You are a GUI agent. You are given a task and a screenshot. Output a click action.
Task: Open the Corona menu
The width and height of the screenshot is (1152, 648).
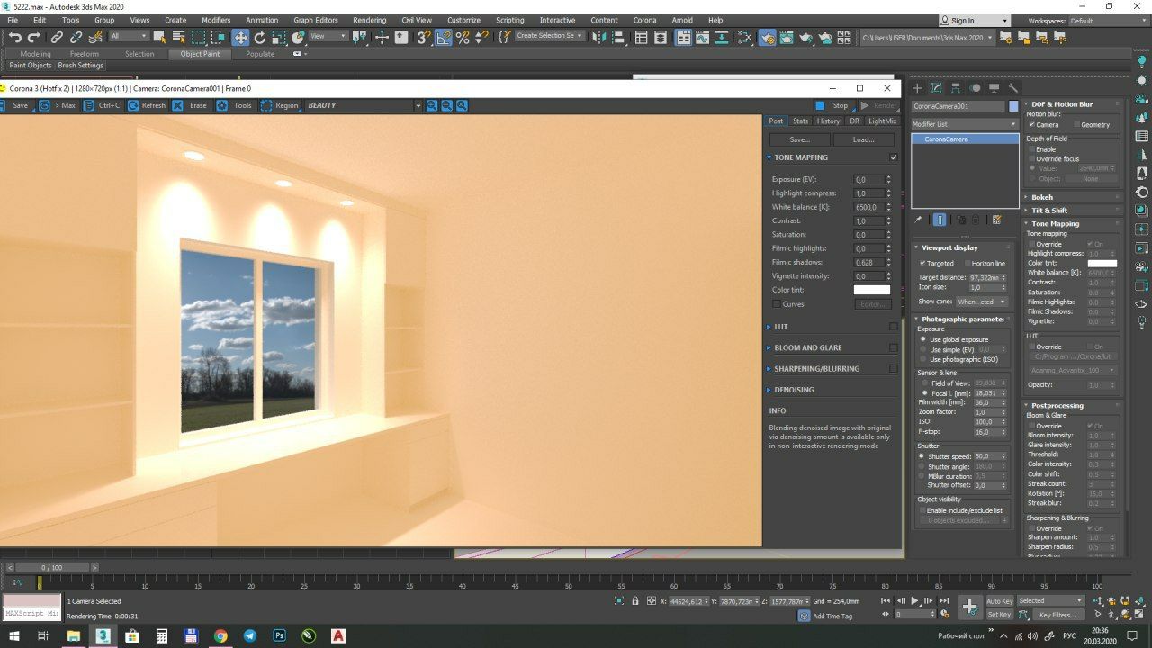[x=644, y=20]
